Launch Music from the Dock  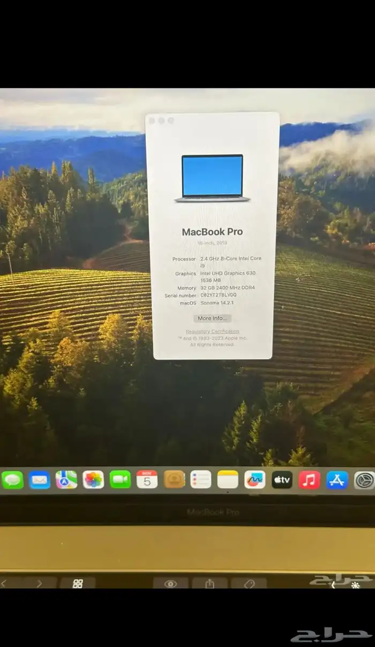click(x=310, y=479)
